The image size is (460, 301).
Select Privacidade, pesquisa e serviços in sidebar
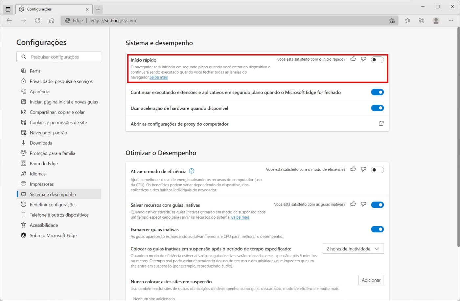coord(61,81)
